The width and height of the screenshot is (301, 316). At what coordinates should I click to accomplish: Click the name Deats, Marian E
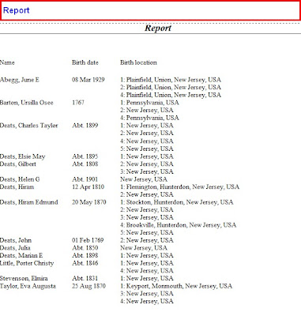pos(21,255)
